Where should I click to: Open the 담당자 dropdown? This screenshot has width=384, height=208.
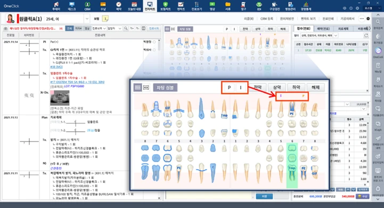[x=115, y=28]
